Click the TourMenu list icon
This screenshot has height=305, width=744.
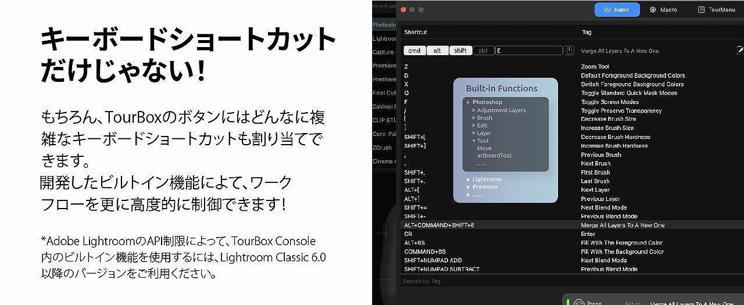(701, 10)
